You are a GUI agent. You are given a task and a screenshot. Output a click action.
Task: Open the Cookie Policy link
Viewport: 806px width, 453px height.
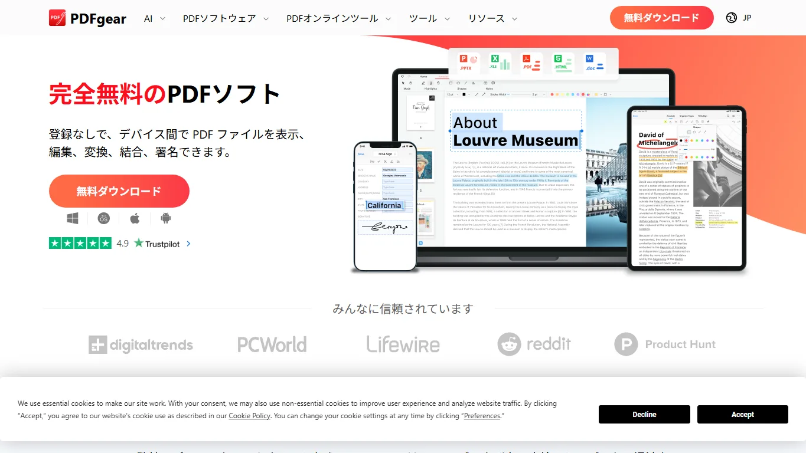tap(250, 416)
